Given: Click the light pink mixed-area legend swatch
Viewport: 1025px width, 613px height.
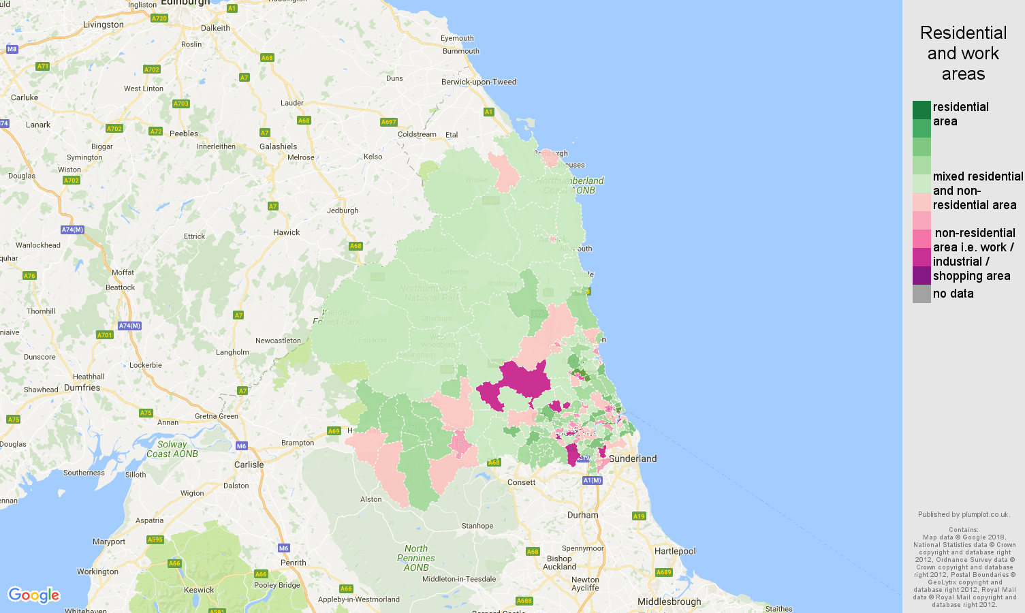Looking at the screenshot, I should click(x=921, y=202).
